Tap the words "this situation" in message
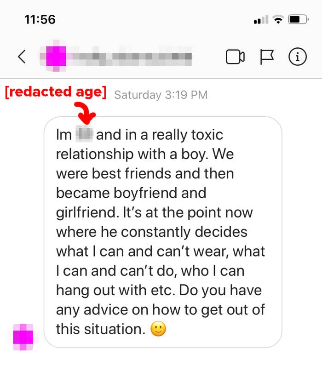The image size is (322, 366). (101, 329)
